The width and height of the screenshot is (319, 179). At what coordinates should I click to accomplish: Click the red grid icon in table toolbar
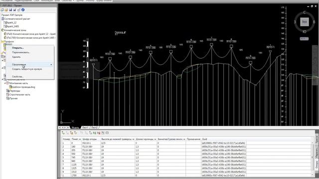(x=99, y=133)
